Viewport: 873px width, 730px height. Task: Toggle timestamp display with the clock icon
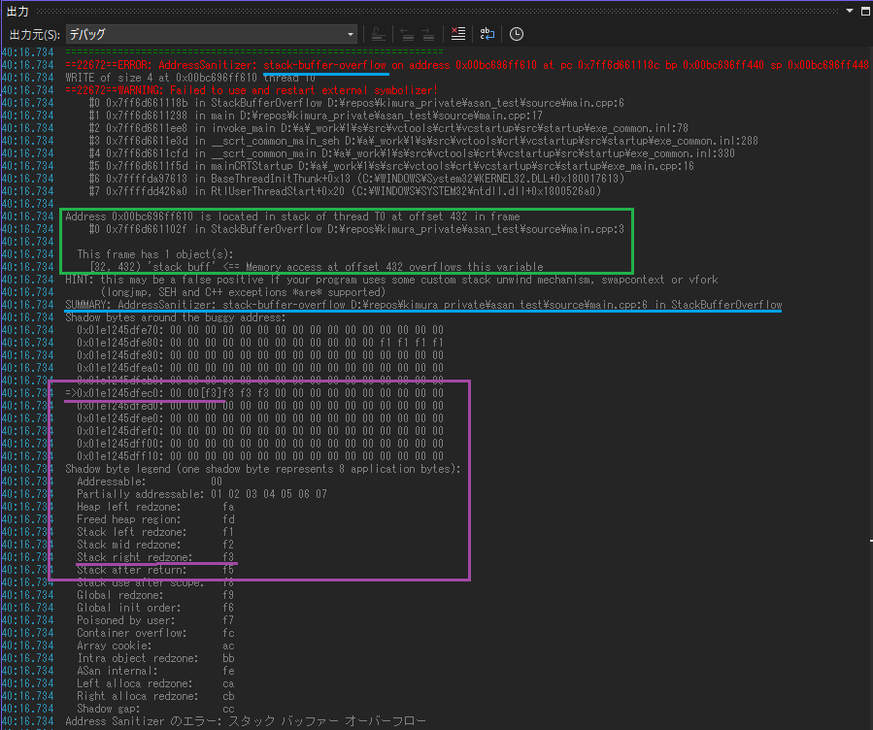[517, 34]
